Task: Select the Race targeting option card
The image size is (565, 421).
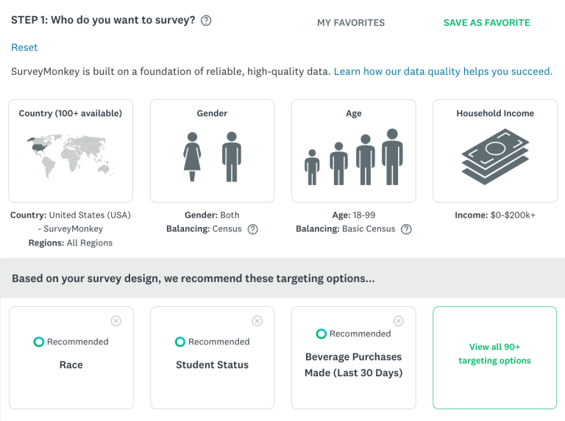Action: point(71,358)
